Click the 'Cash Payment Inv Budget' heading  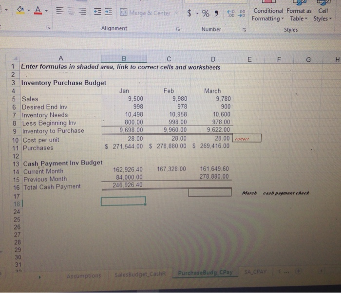pos(63,163)
